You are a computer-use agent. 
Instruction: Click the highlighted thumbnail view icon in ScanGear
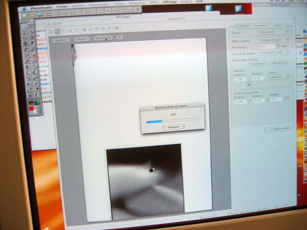click(57, 31)
